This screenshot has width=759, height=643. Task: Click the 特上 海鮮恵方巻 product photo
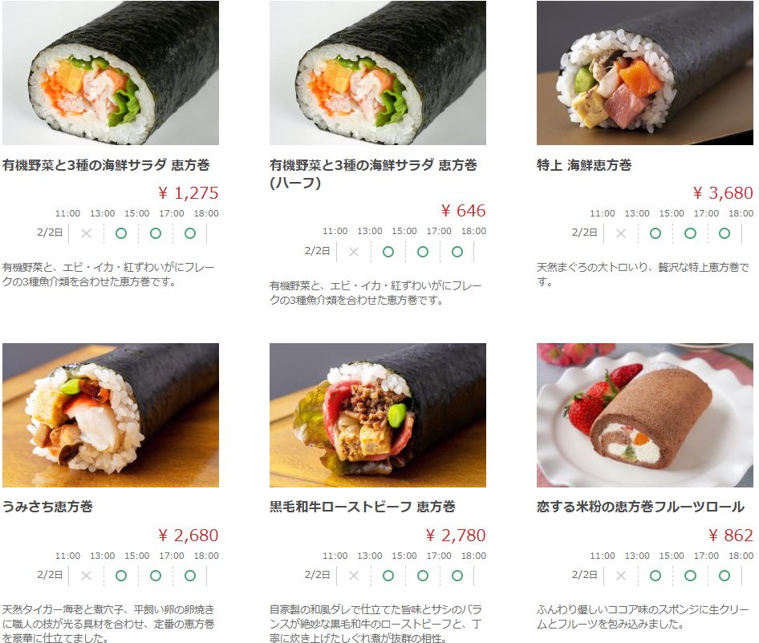click(645, 73)
